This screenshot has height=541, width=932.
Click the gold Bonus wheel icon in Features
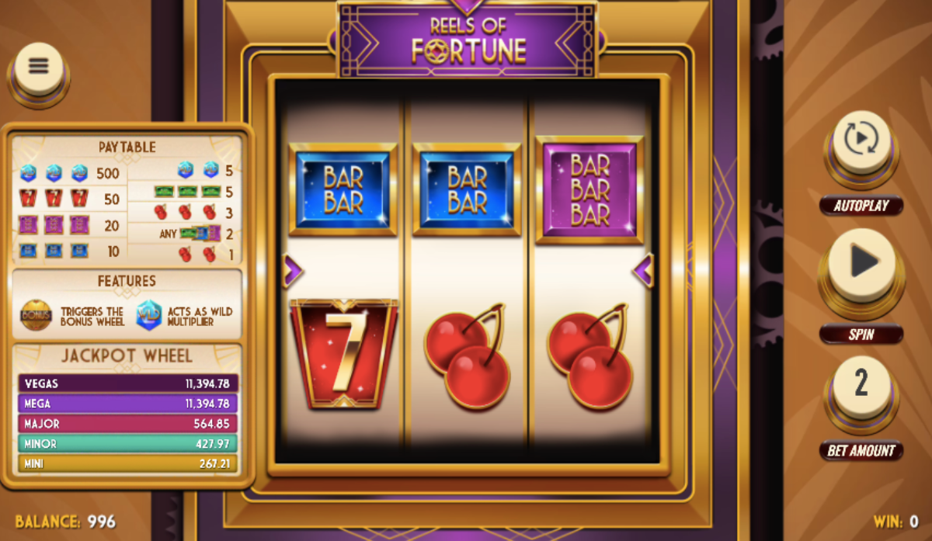coord(36,315)
